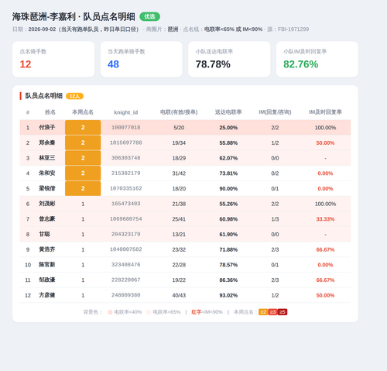Select the 71.88% delivery call rate

click(228, 249)
